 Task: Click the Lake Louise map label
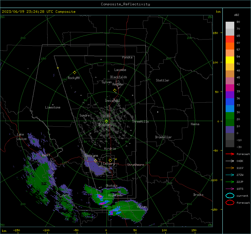(21, 137)
